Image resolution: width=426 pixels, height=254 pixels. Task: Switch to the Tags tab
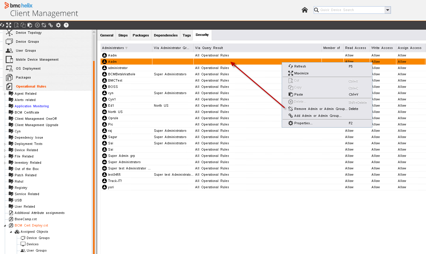187,35
